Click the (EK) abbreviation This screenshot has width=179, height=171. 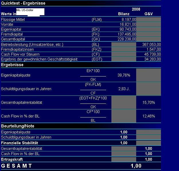tap(96, 29)
